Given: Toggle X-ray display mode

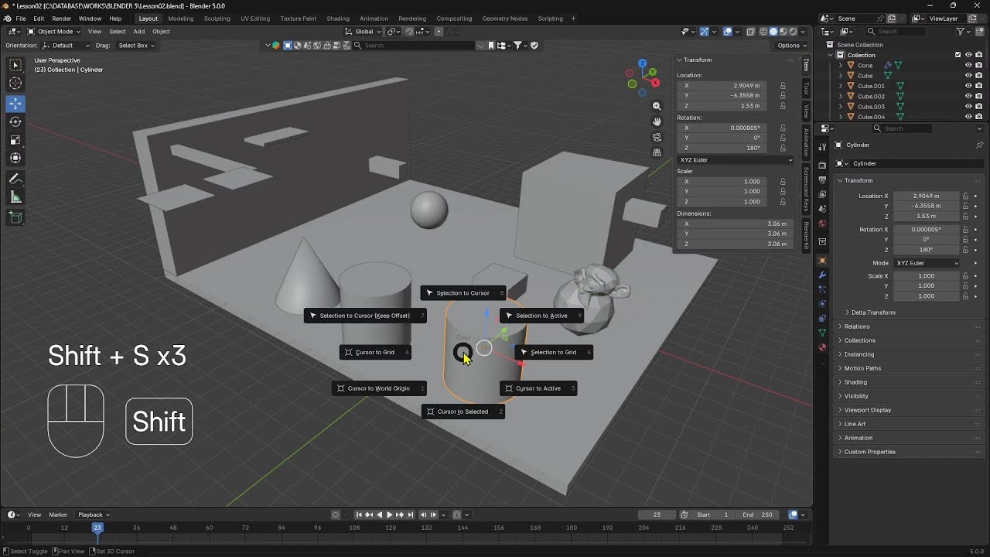Looking at the screenshot, I should (750, 32).
